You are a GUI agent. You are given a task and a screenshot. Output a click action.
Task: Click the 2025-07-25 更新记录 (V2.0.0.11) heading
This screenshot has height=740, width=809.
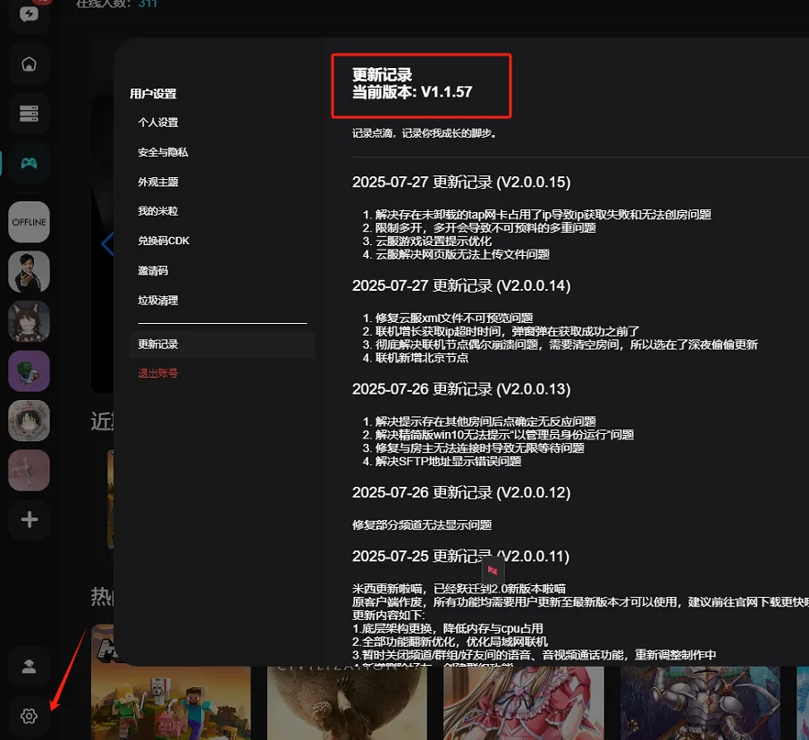click(460, 557)
